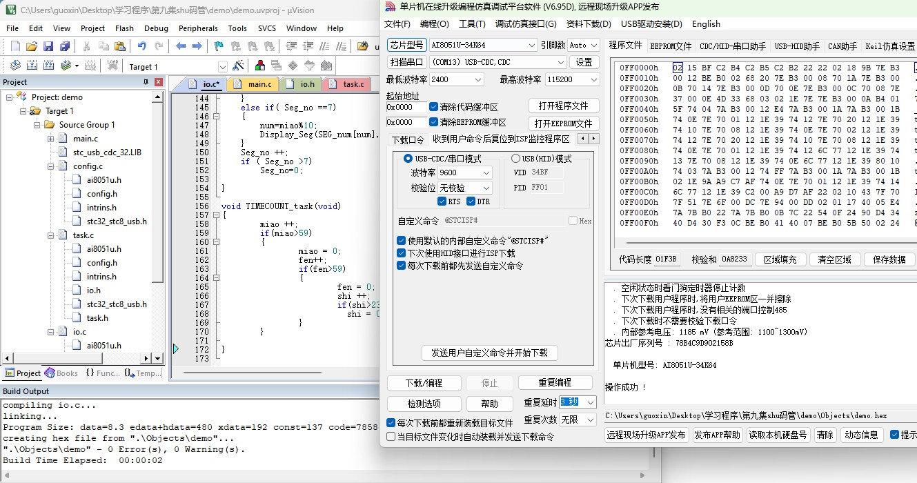Open the 引脚数 Auto dropdown
Viewport: 917px width, 483px height.
pos(584,45)
